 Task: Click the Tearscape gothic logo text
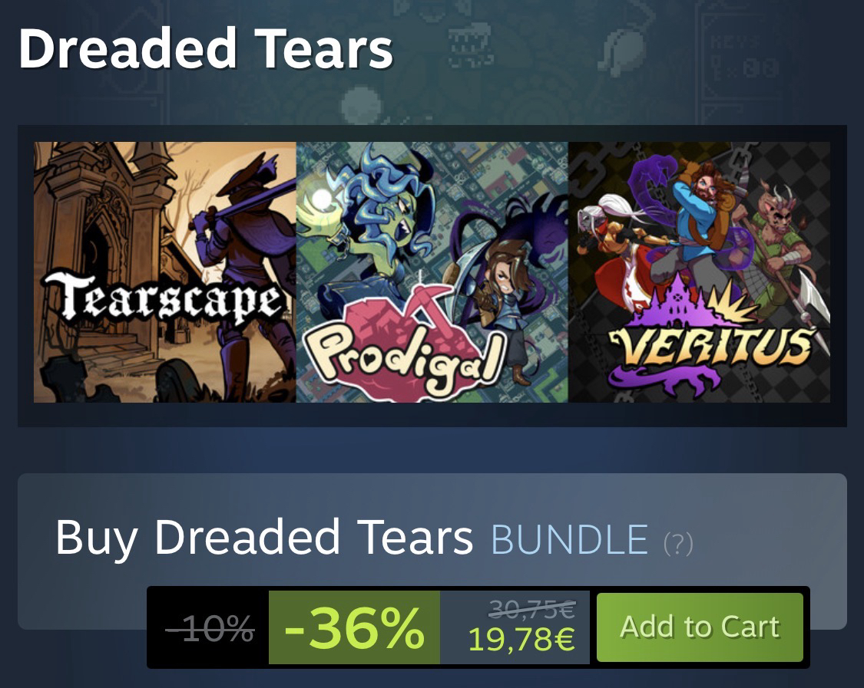click(x=164, y=298)
